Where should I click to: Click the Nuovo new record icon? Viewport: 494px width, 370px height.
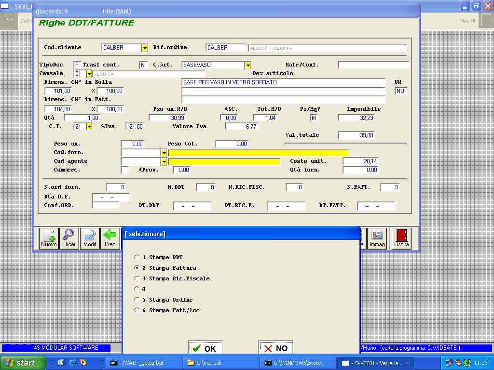(x=49, y=239)
